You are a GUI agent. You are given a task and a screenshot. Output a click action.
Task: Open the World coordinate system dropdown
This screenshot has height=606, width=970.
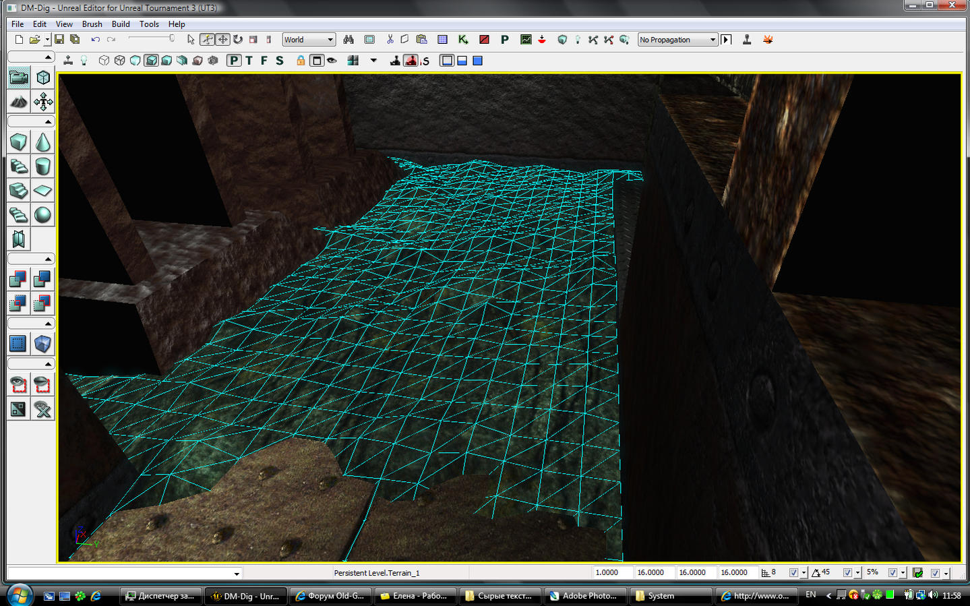tap(309, 40)
